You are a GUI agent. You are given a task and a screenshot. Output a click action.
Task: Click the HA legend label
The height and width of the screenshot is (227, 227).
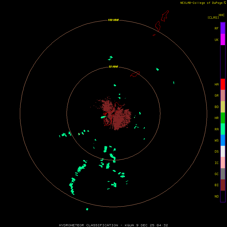[216, 84]
